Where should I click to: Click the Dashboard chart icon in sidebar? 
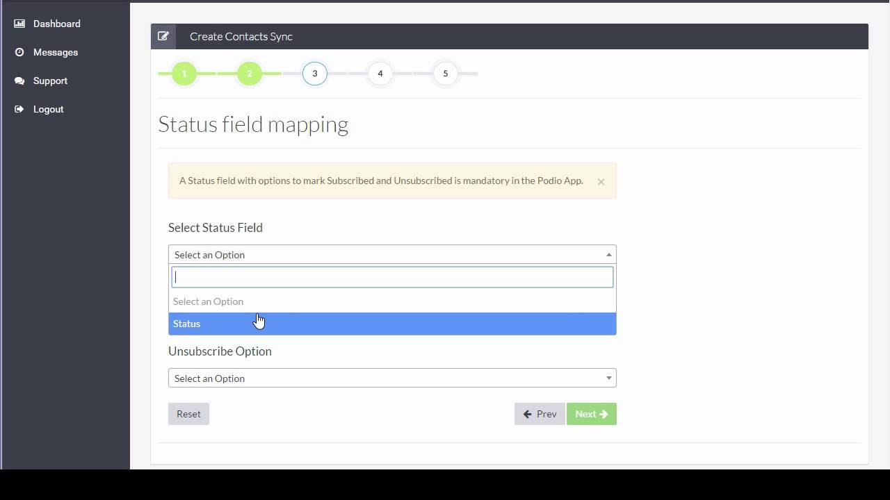pyautogui.click(x=19, y=24)
